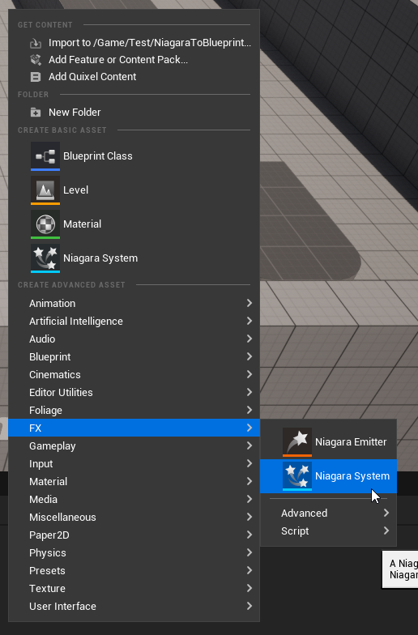Click the Level asset icon
Screen dimensions: 418x635
45,190
